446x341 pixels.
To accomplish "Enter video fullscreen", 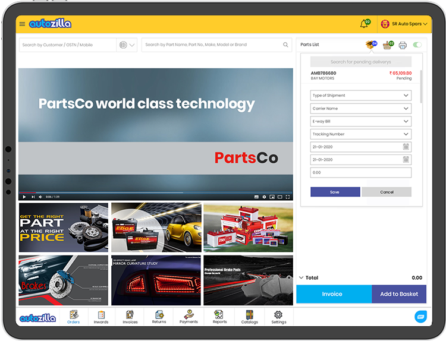I will coord(288,197).
